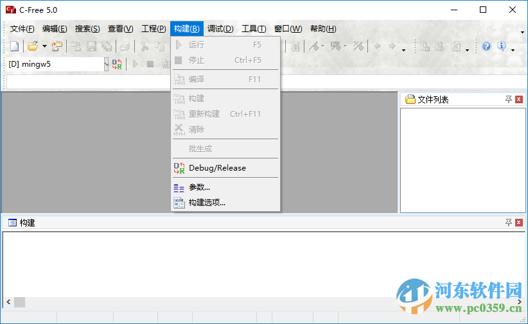The height and width of the screenshot is (324, 528).
Task: Select 停止 Ctrl+F5 menu entry
Action: tap(225, 60)
